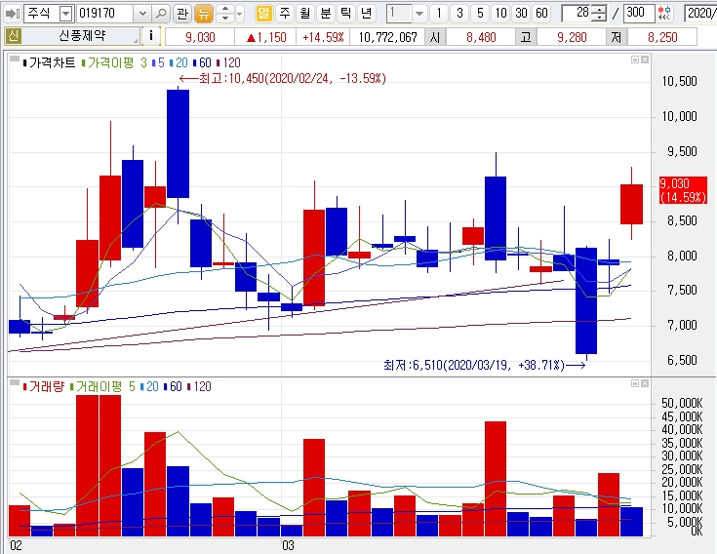717x554 pixels.
Task: Click the 최저:6,510 low price annotation
Action: point(484,365)
